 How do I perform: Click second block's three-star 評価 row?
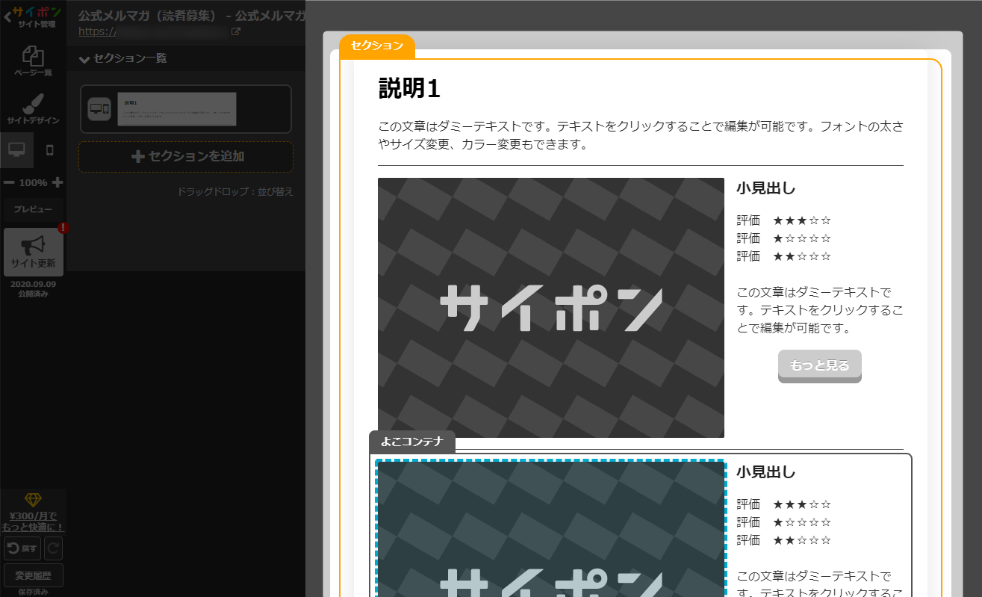pos(783,504)
